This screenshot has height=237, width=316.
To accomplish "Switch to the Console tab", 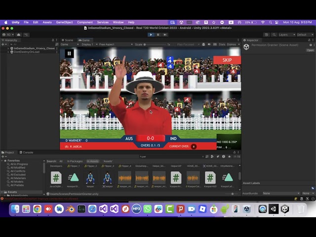I will (26, 153).
